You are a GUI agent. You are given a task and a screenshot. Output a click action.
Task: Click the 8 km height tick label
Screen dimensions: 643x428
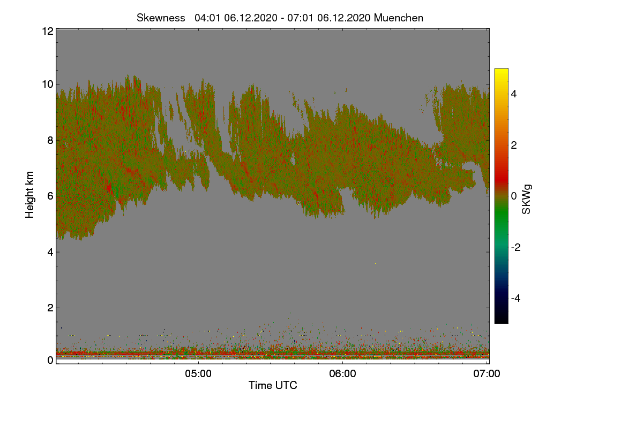pos(50,140)
